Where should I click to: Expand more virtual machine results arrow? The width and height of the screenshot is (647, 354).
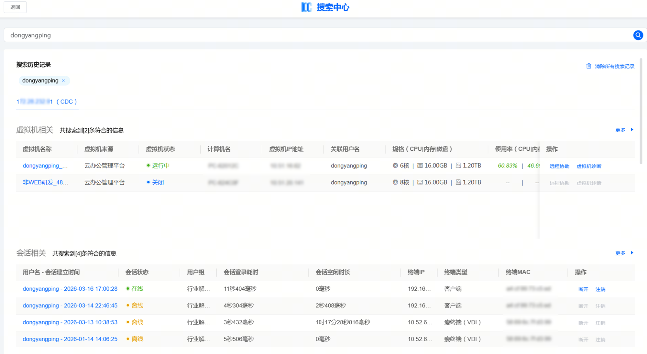[632, 130]
